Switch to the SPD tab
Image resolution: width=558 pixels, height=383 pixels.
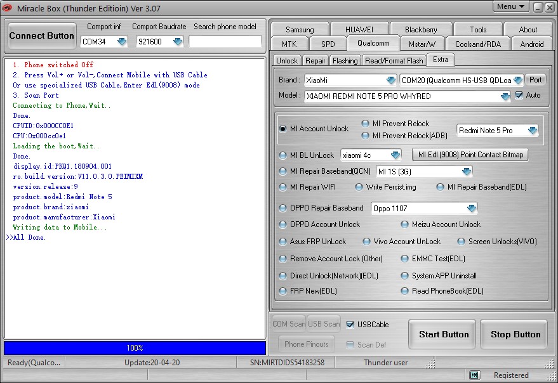click(x=328, y=44)
